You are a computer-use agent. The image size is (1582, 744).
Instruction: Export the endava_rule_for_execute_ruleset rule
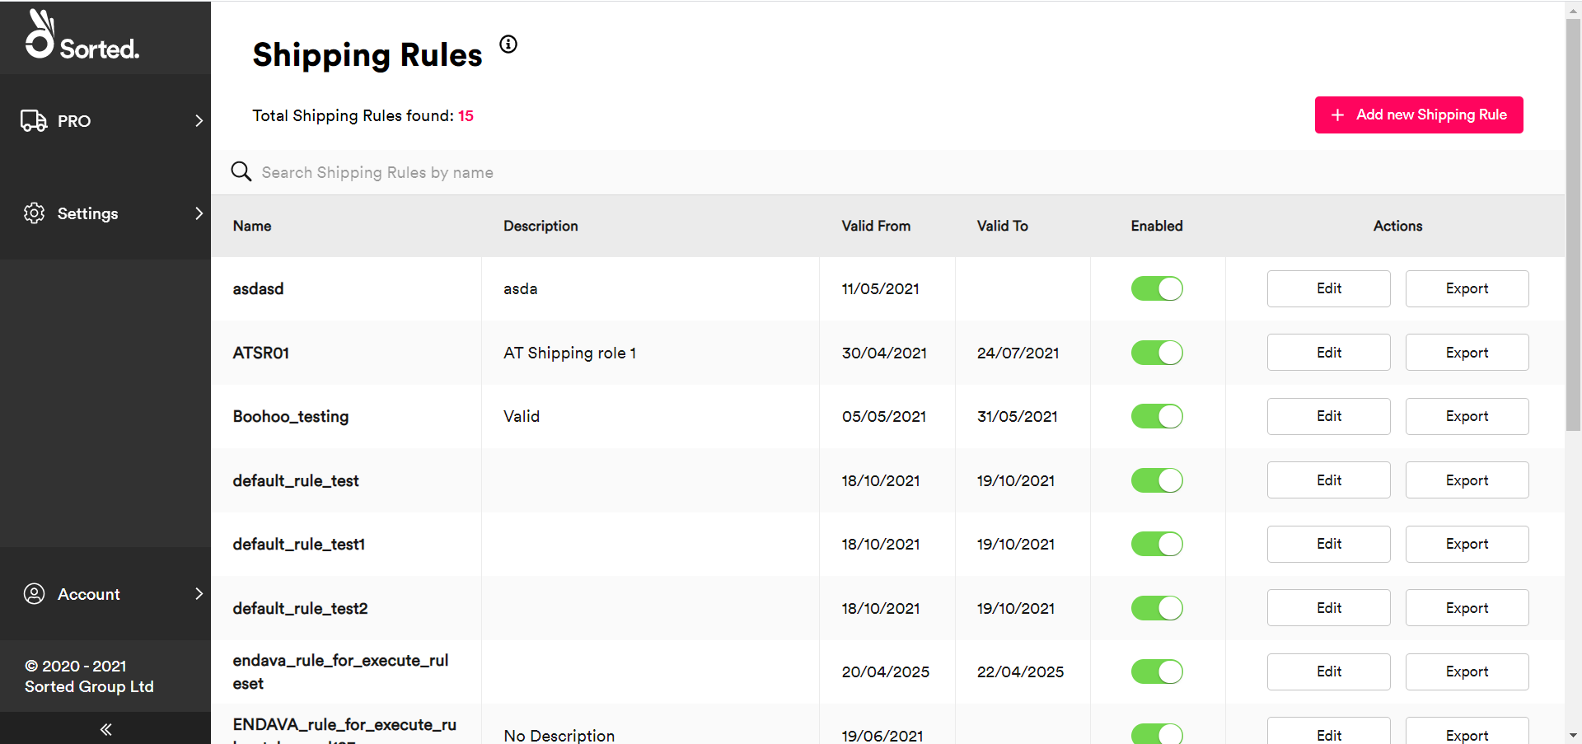[x=1467, y=671]
